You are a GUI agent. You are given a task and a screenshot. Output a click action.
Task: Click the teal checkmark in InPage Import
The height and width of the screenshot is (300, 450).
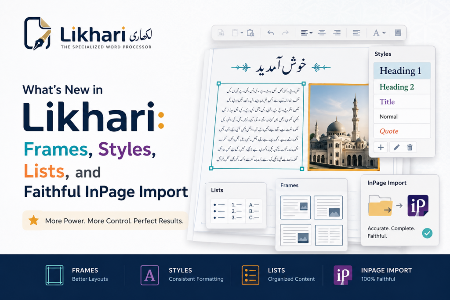(x=427, y=233)
